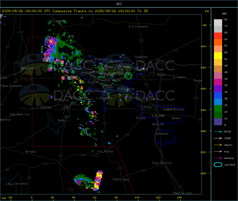Pick the dark green 10-20 dBZ band
Screen dimensions: 238x201
pyautogui.click(x=218, y=115)
